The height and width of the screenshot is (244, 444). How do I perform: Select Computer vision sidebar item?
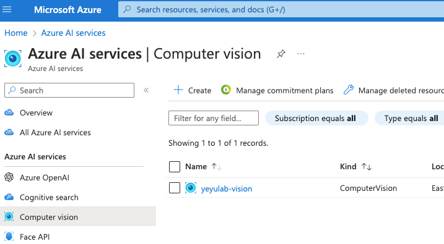(x=78, y=217)
